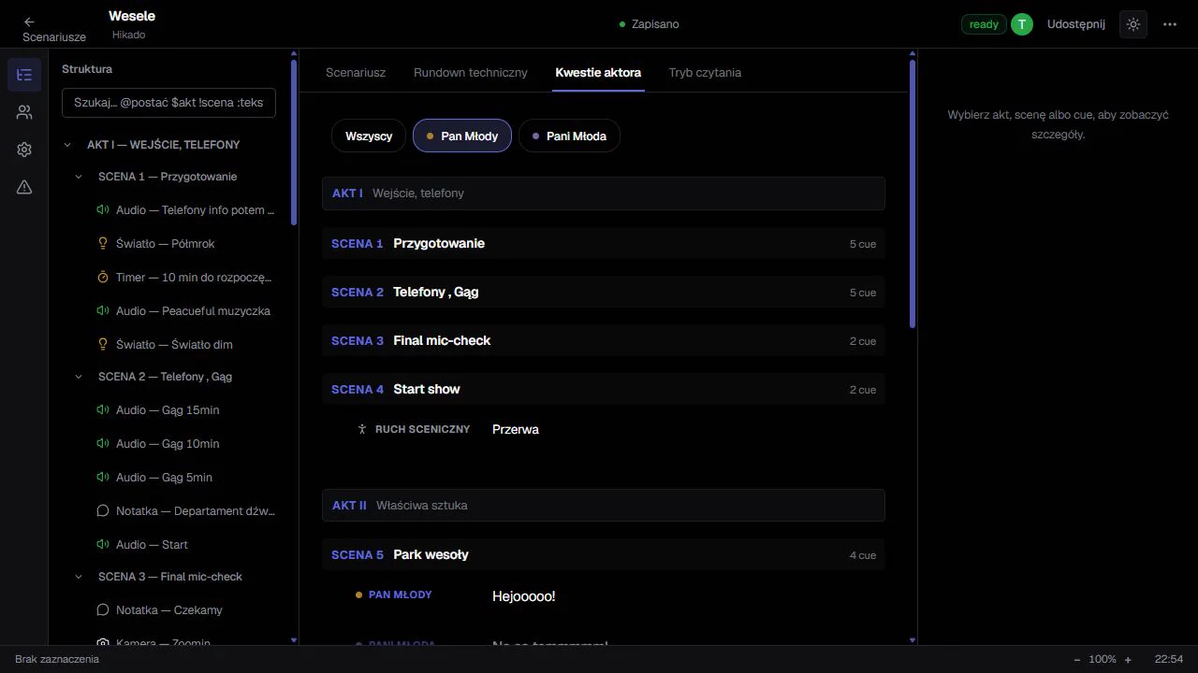
Task: Open the structure outline sidebar icon
Action: pos(24,75)
